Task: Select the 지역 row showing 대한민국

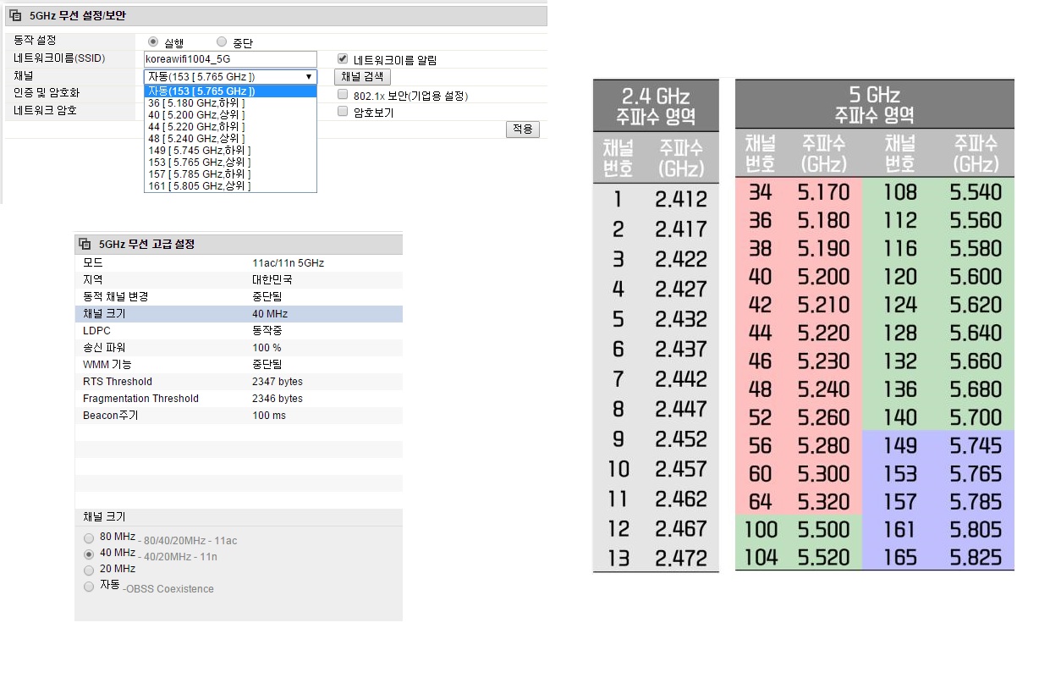Action: point(239,280)
